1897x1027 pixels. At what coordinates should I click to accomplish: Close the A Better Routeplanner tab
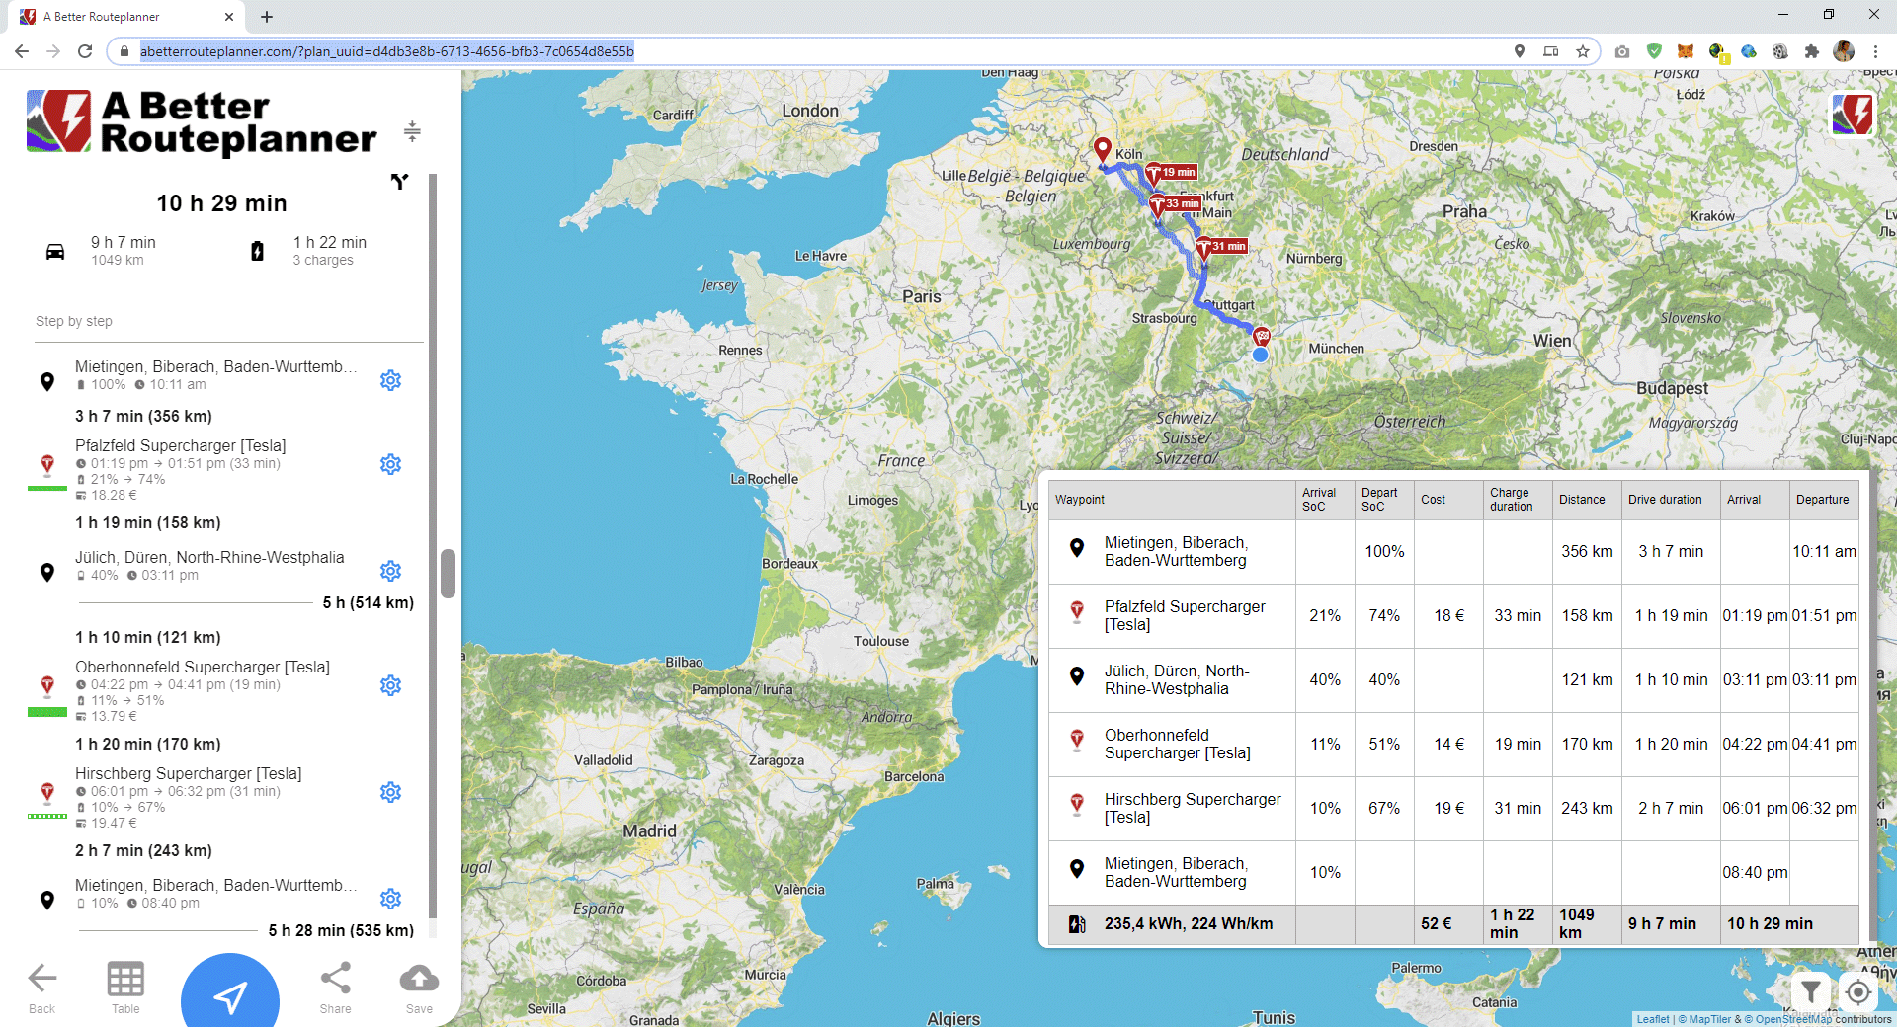click(229, 17)
